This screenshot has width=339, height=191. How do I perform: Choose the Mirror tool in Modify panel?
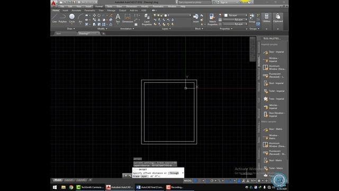[99, 20]
